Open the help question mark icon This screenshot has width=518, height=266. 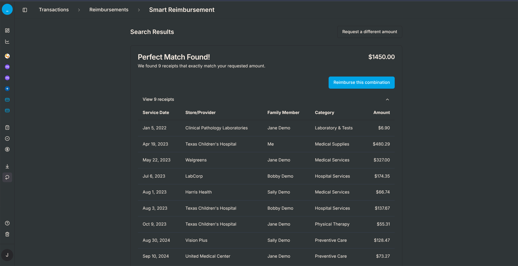click(x=7, y=223)
